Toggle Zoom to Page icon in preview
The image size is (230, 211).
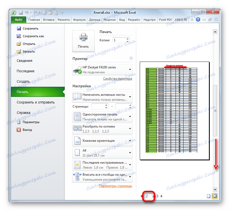tap(215, 196)
